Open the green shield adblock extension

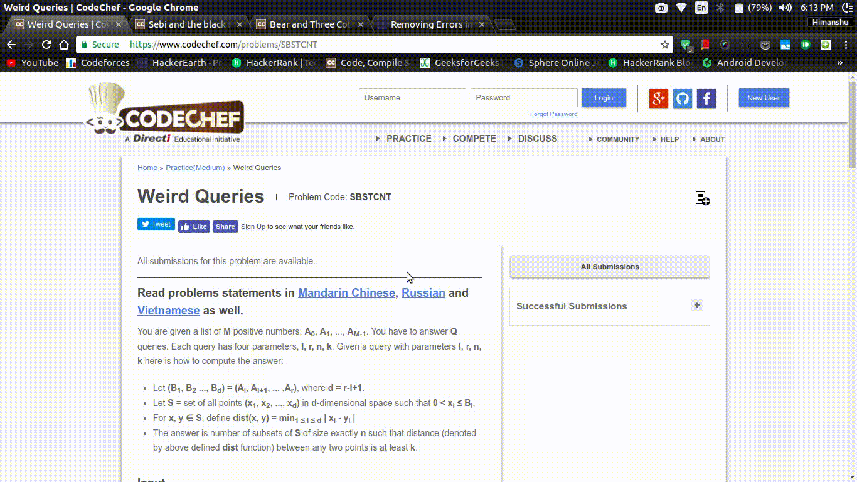686,45
